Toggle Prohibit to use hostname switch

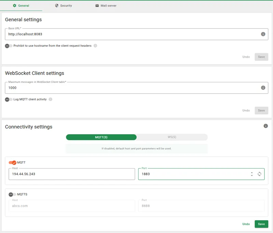pyautogui.click(x=9, y=46)
